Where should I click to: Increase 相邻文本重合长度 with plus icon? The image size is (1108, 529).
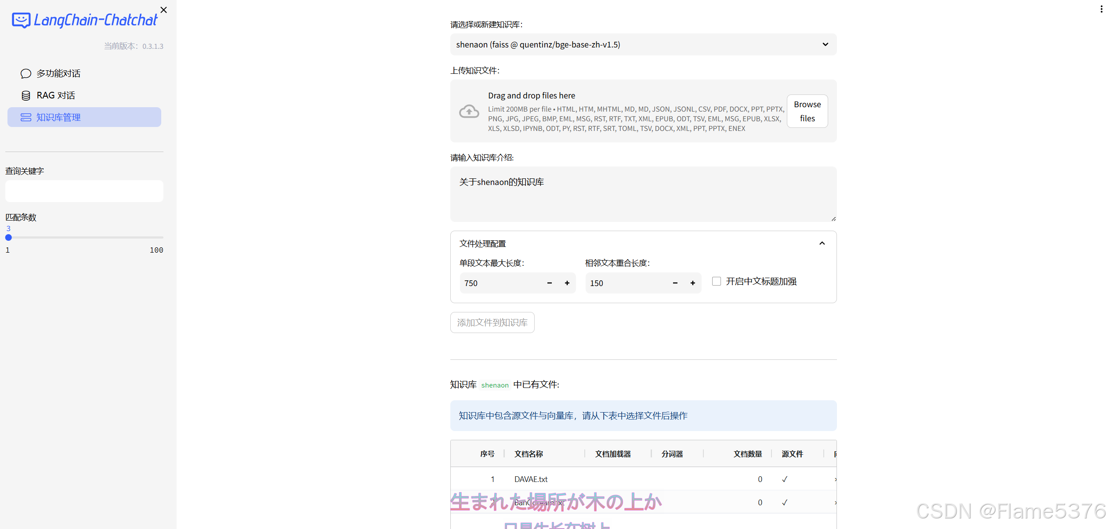pyautogui.click(x=693, y=283)
